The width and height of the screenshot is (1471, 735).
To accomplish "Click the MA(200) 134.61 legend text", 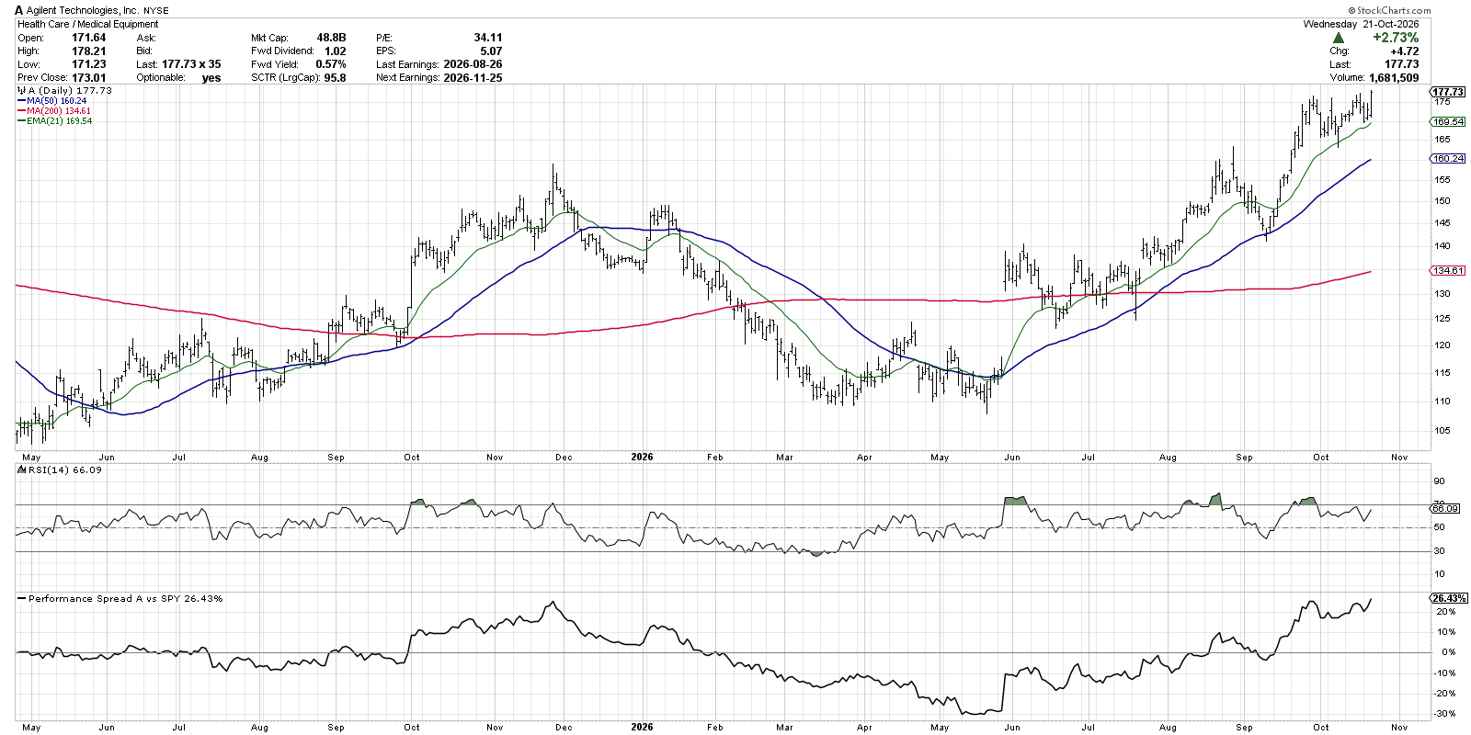I will (x=59, y=111).
